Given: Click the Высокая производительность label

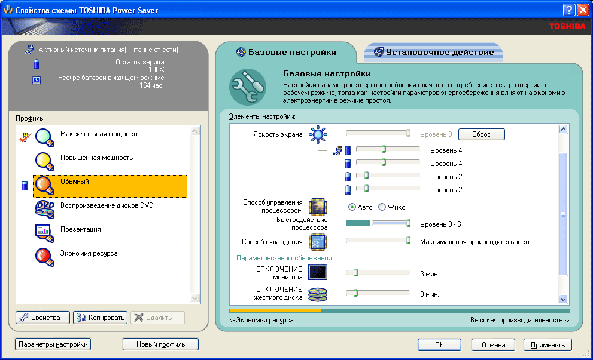Looking at the screenshot, I should click(x=519, y=320).
